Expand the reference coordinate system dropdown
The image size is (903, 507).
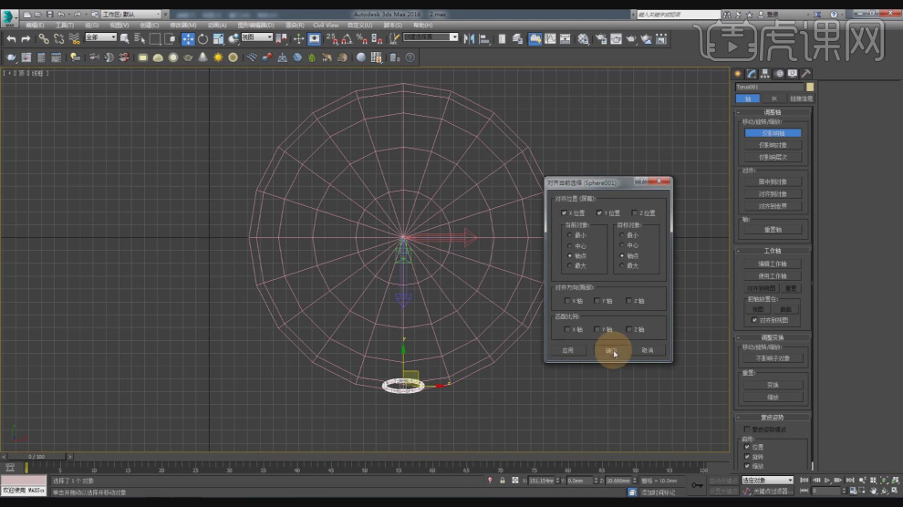(257, 38)
